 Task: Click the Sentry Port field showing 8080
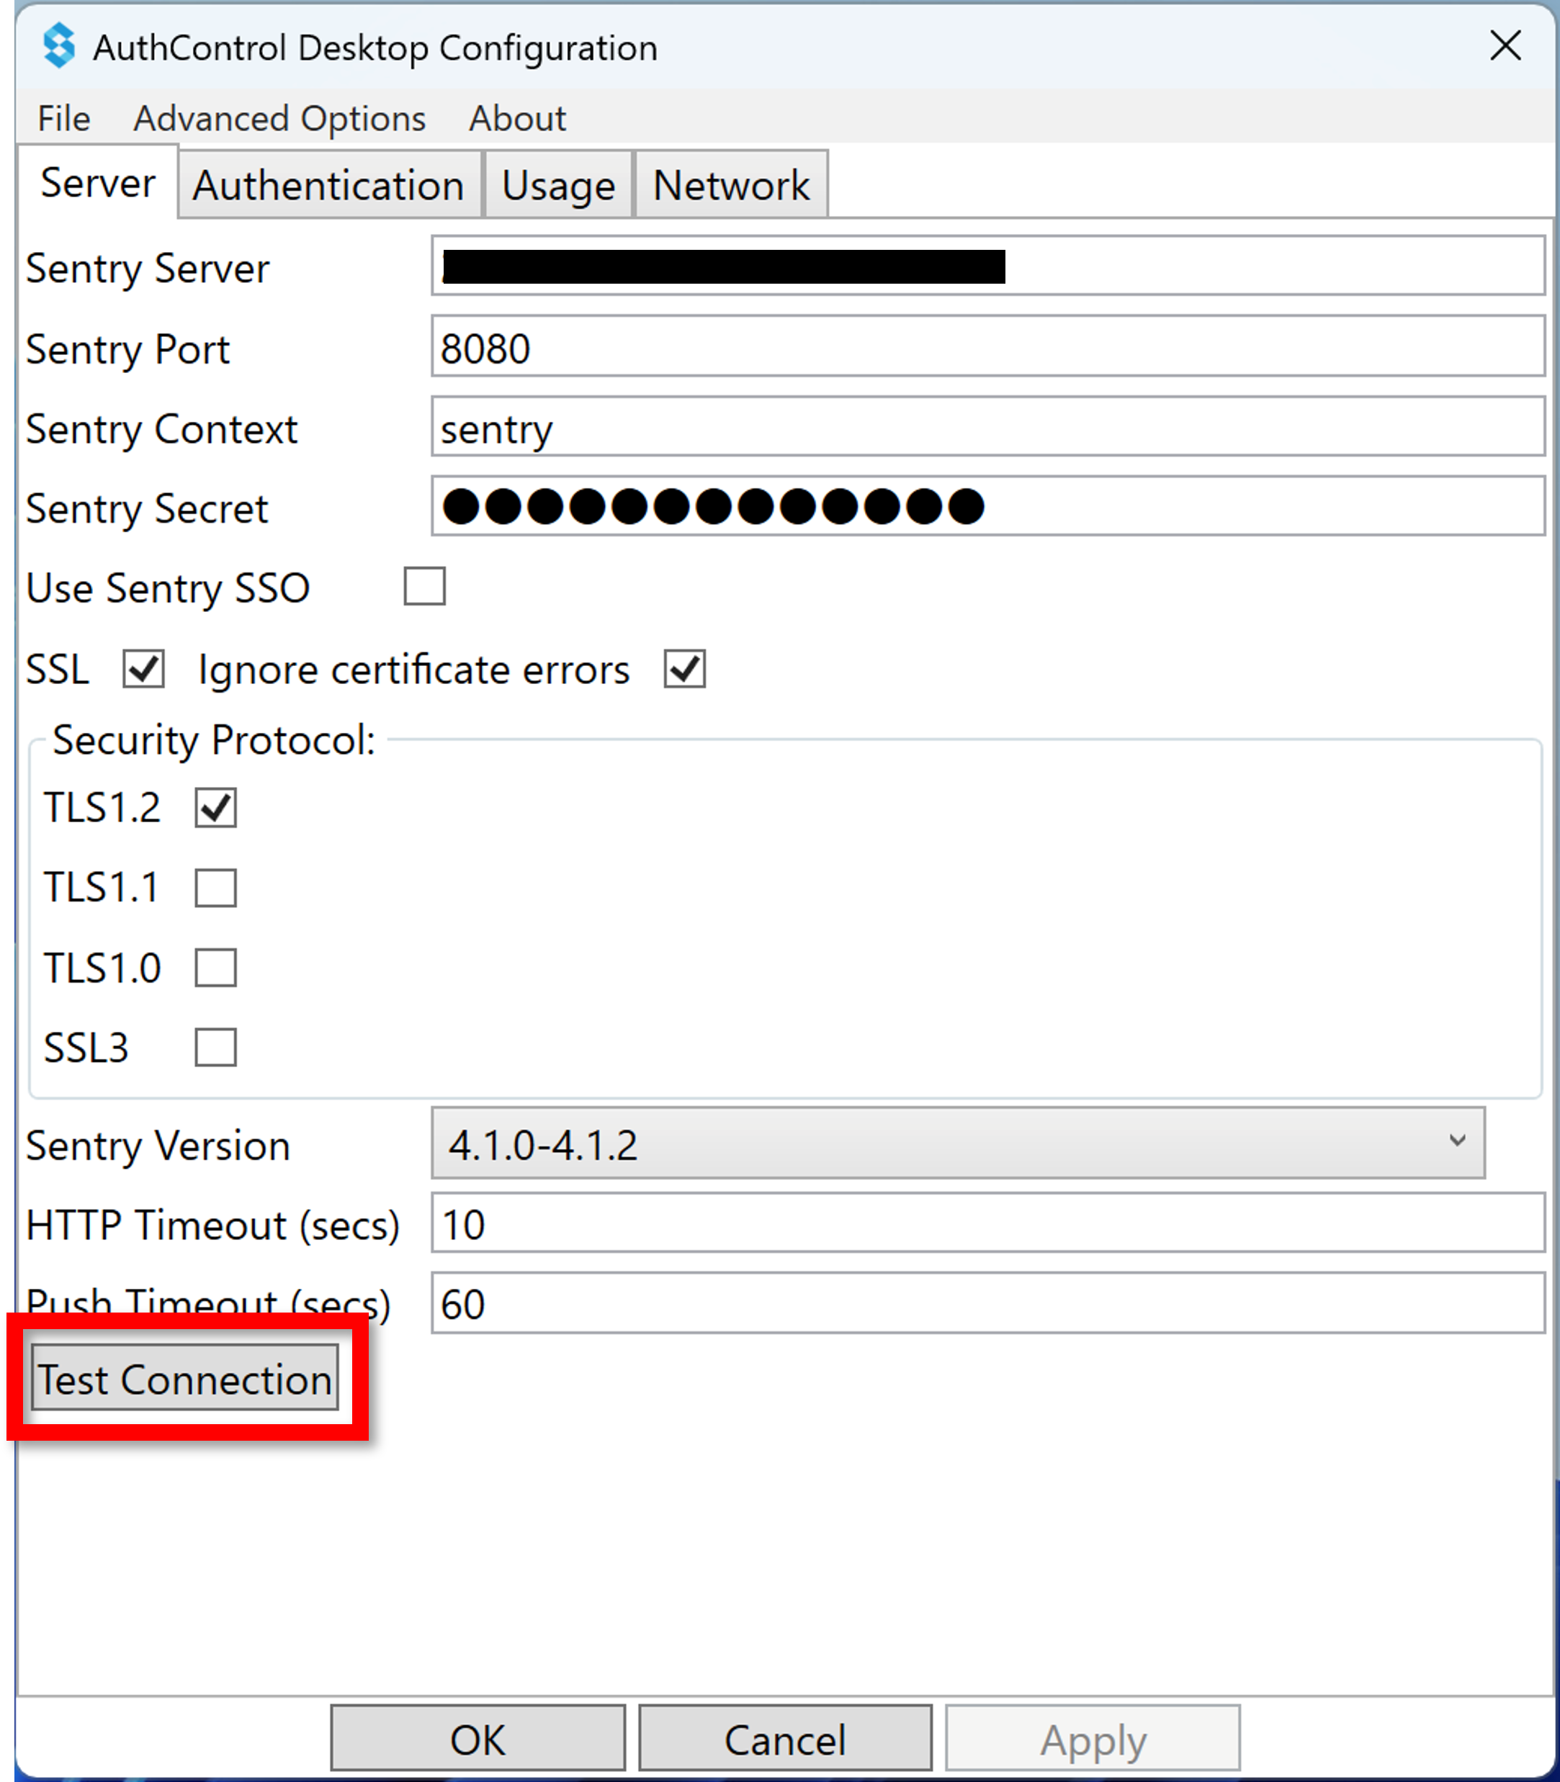pyautogui.click(x=988, y=346)
